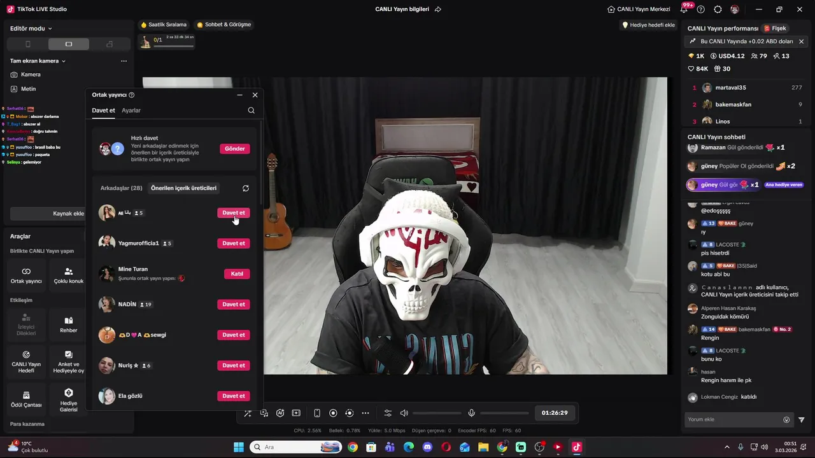815x458 pixels.
Task: Switch to portrait layout mode
Action: pos(27,44)
